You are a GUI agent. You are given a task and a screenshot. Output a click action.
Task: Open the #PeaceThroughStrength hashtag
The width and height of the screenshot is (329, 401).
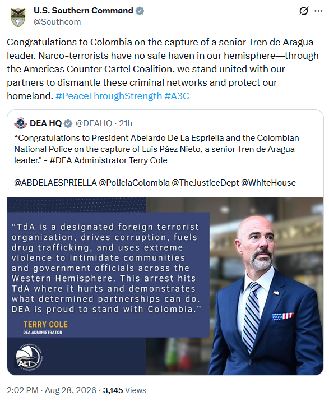coord(109,96)
